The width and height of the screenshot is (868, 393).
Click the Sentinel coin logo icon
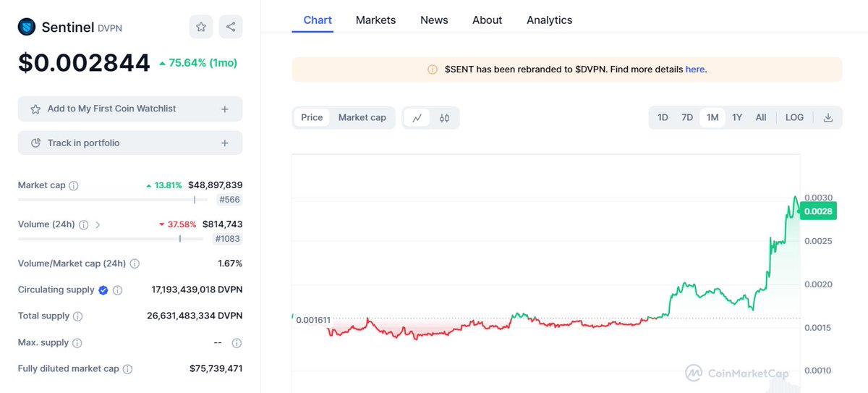[27, 27]
